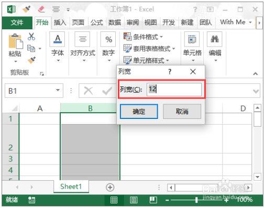Click the 列宽 input field containing 12
Screen dimensions: 265x208
tap(174, 89)
